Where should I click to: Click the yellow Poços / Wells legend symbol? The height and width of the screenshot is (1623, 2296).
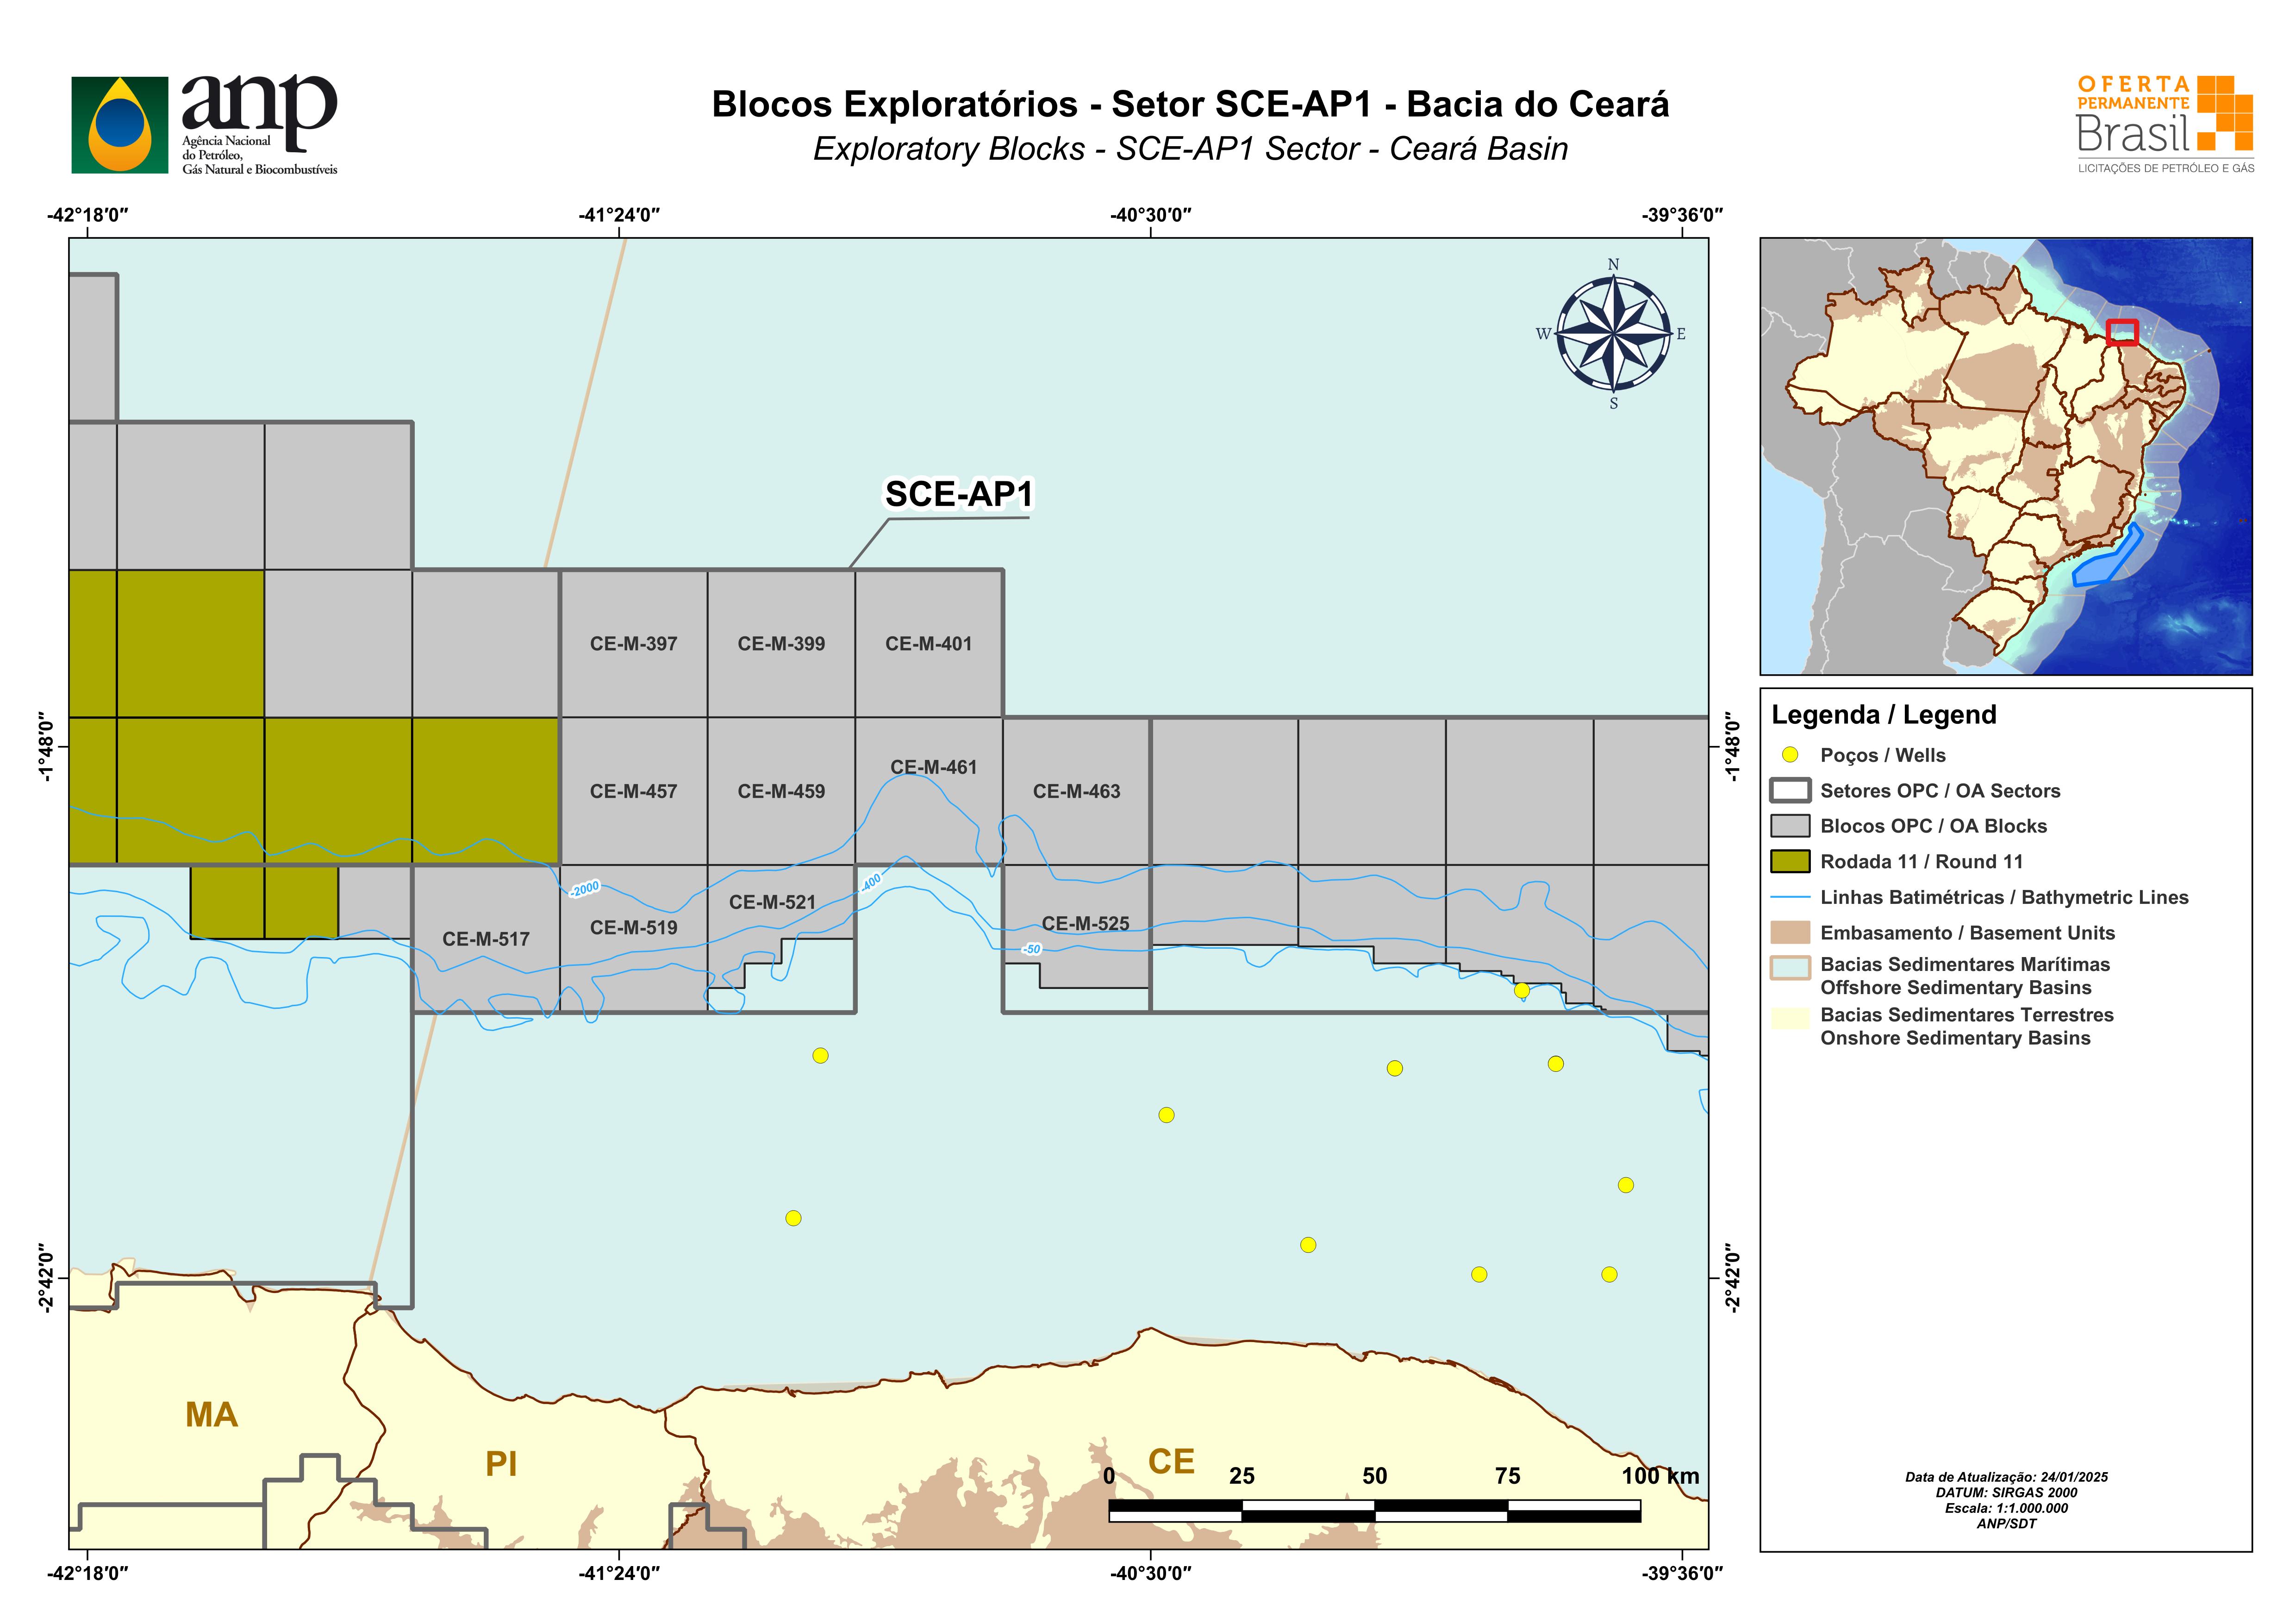[x=1790, y=755]
